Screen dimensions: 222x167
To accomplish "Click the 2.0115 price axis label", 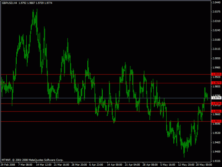I will click(x=216, y=49).
